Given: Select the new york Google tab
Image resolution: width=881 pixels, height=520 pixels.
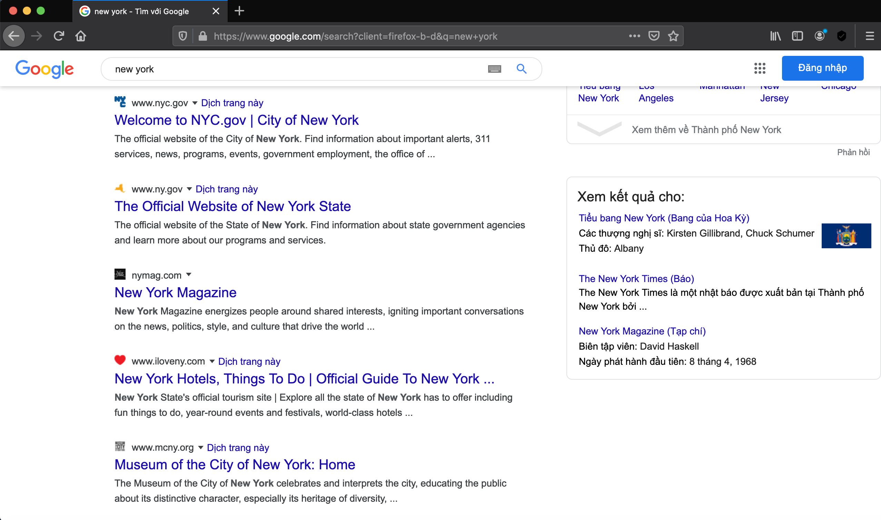Looking at the screenshot, I should click(x=141, y=11).
